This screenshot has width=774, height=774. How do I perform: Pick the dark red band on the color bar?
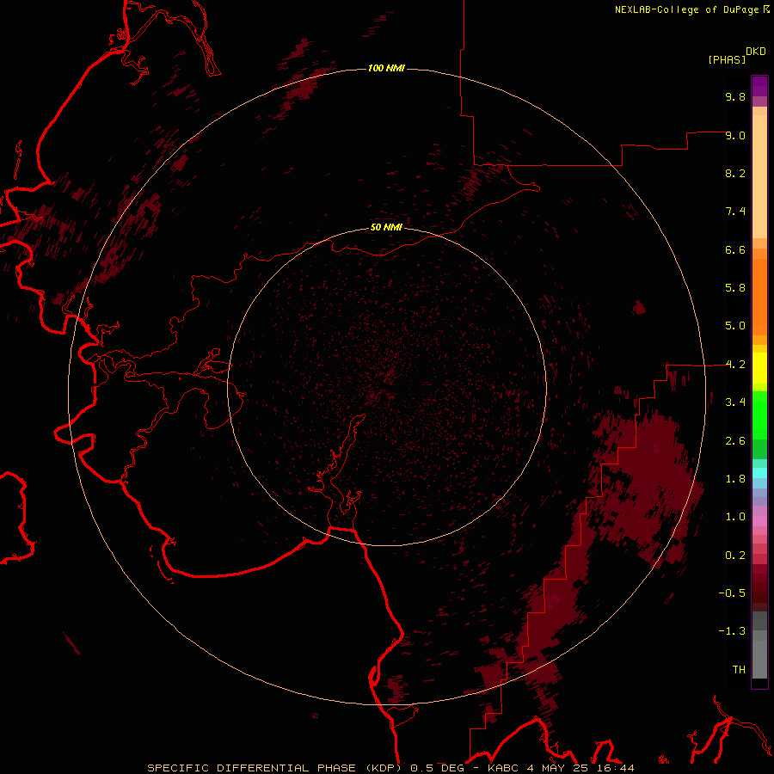pyautogui.click(x=759, y=587)
